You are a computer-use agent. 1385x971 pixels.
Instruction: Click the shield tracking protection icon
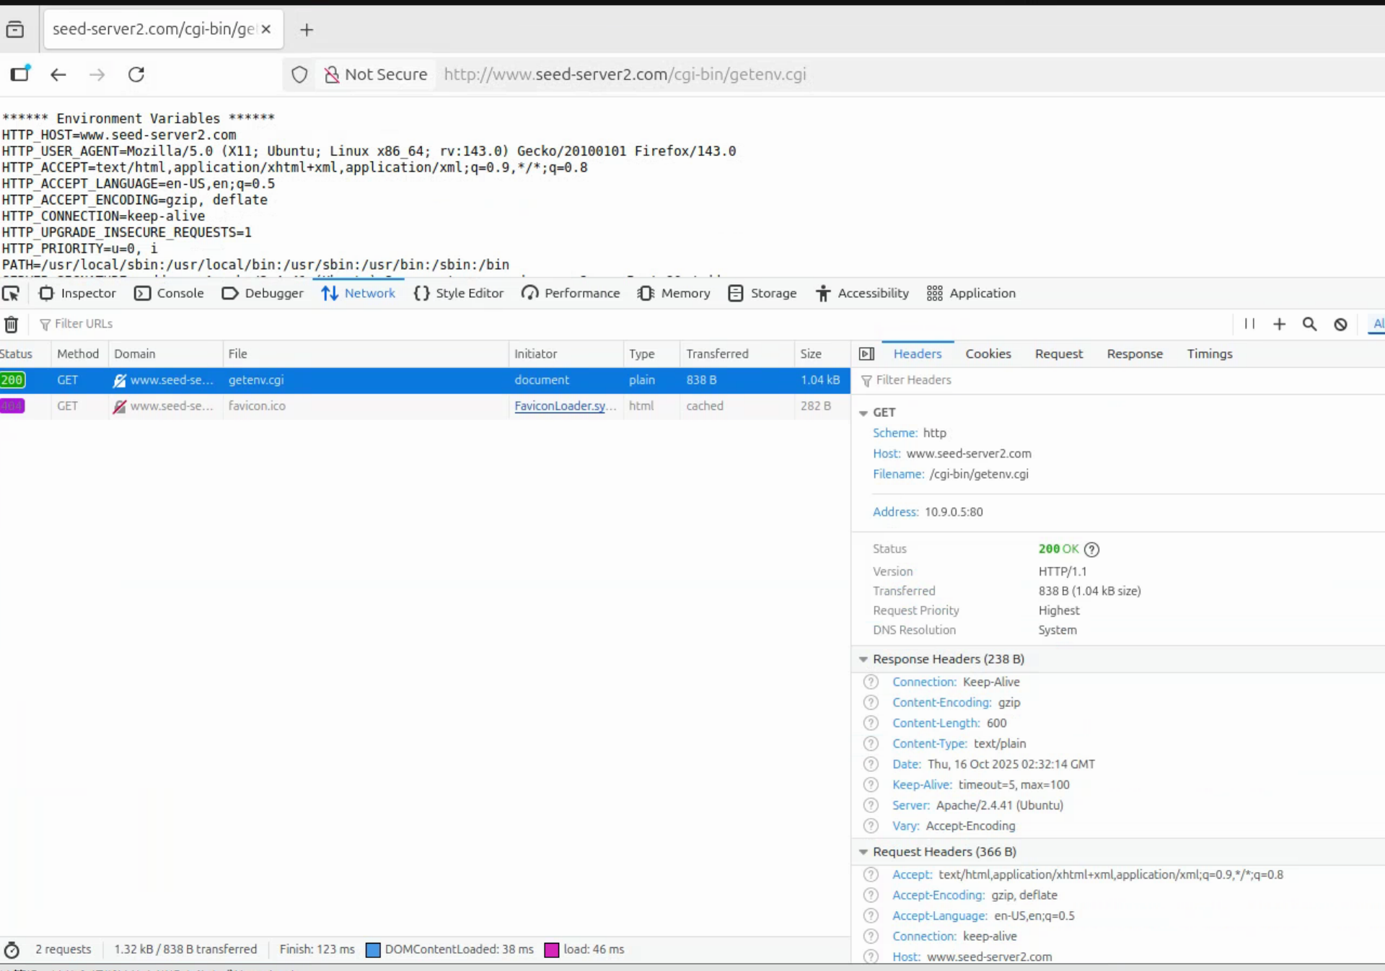coord(299,74)
